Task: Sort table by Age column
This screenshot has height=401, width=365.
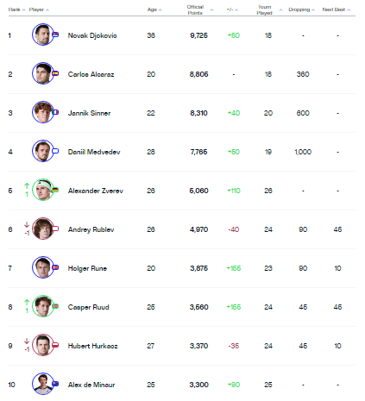Action: [154, 9]
